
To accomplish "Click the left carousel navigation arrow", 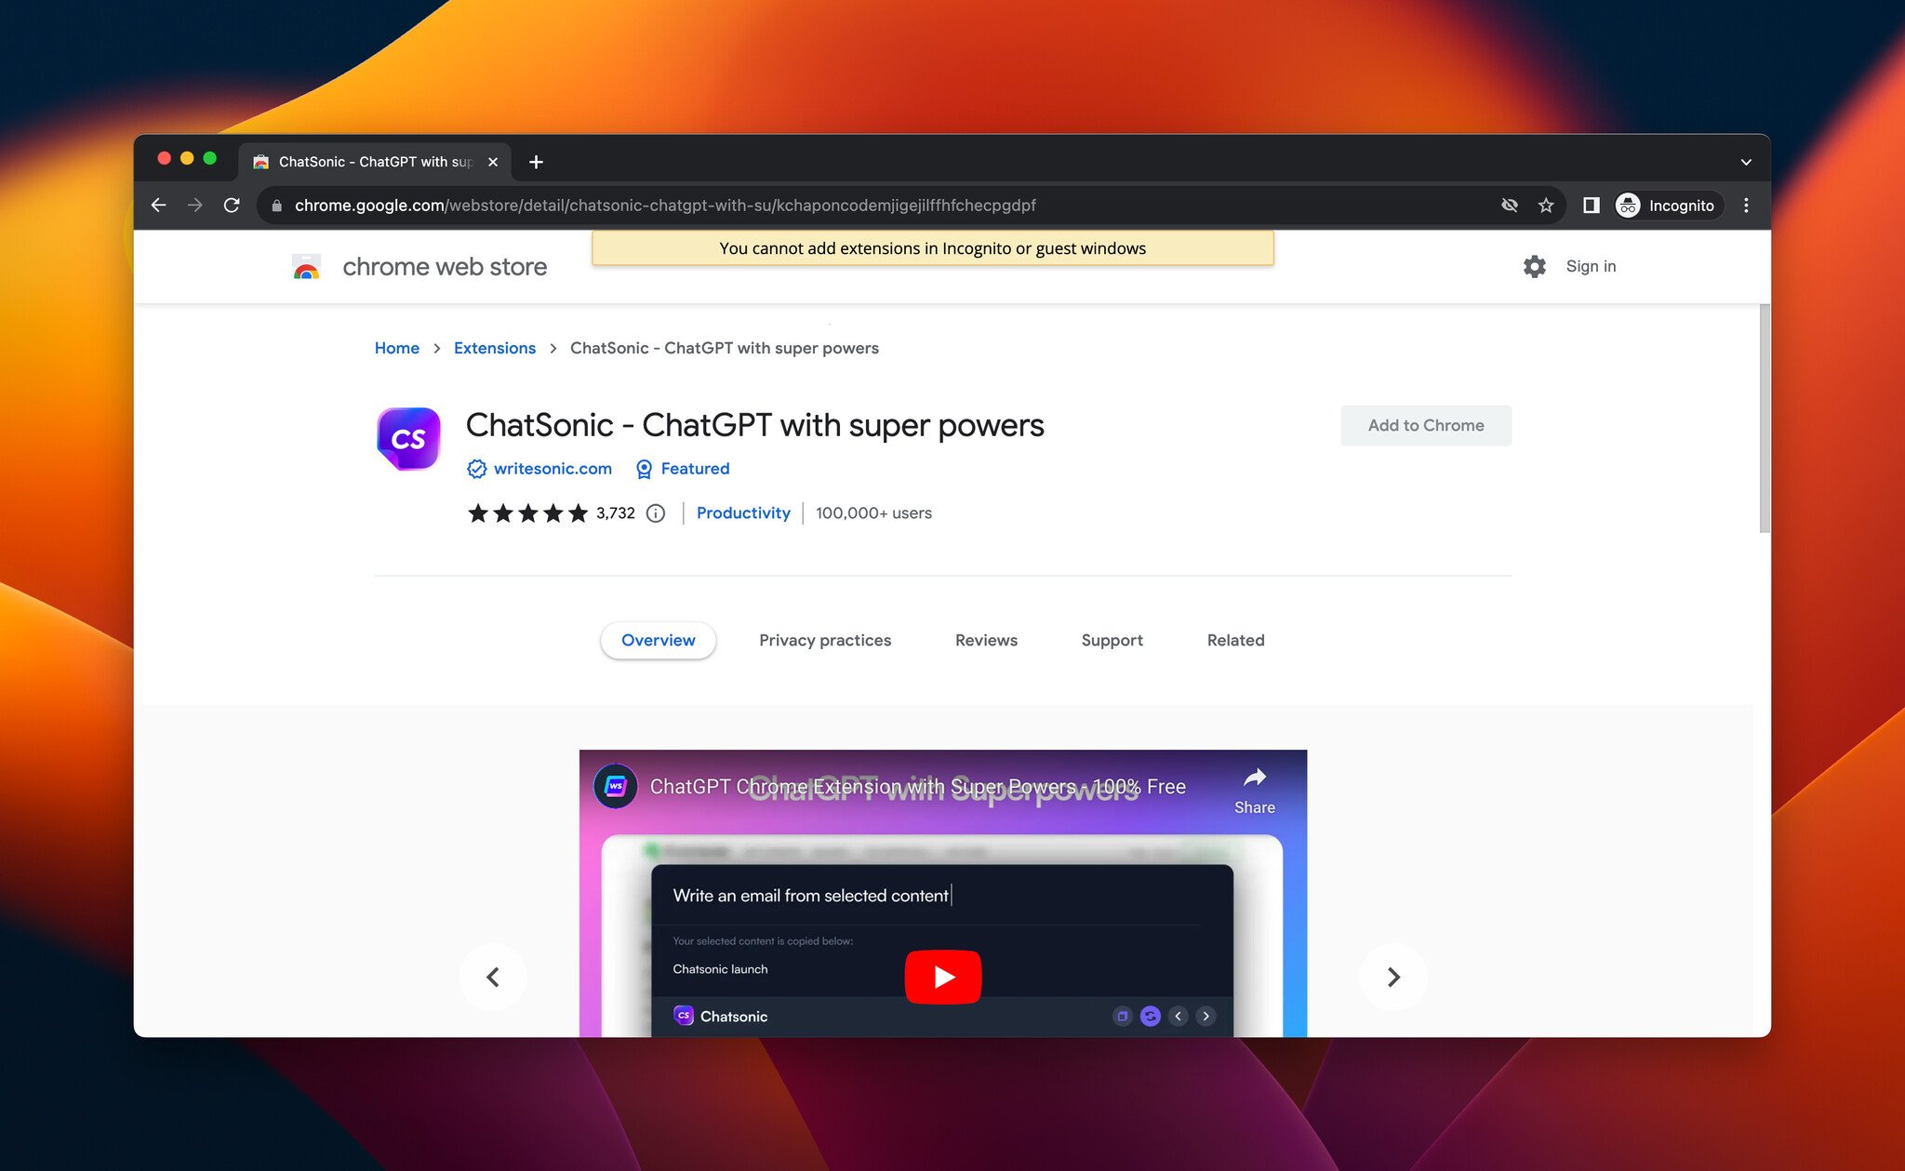I will pyautogui.click(x=494, y=977).
